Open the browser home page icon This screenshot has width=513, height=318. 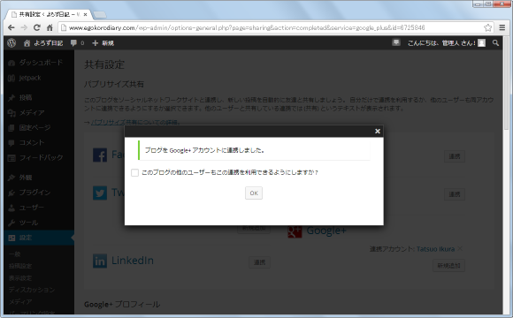pos(50,27)
